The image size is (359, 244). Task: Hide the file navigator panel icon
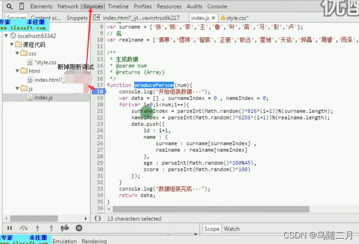(96, 18)
